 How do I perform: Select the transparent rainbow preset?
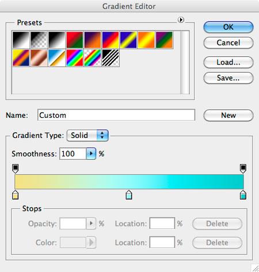click(93, 58)
